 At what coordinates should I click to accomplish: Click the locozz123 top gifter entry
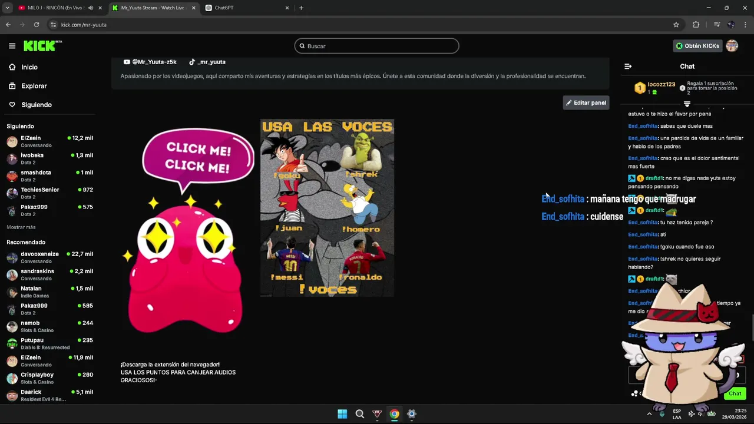pos(654,88)
